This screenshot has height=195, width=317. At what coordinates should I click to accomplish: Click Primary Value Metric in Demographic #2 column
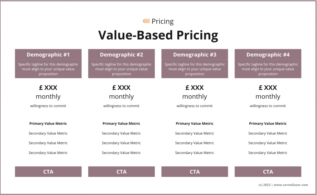tap(121, 123)
